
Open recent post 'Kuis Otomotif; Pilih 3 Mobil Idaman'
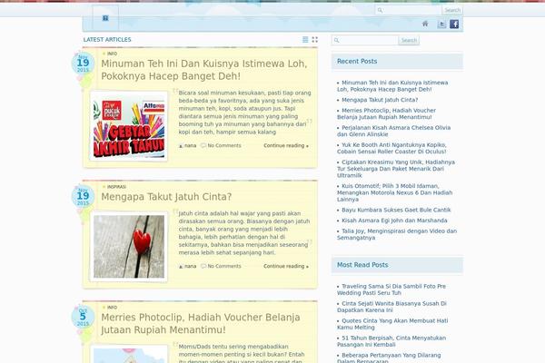pos(394,192)
